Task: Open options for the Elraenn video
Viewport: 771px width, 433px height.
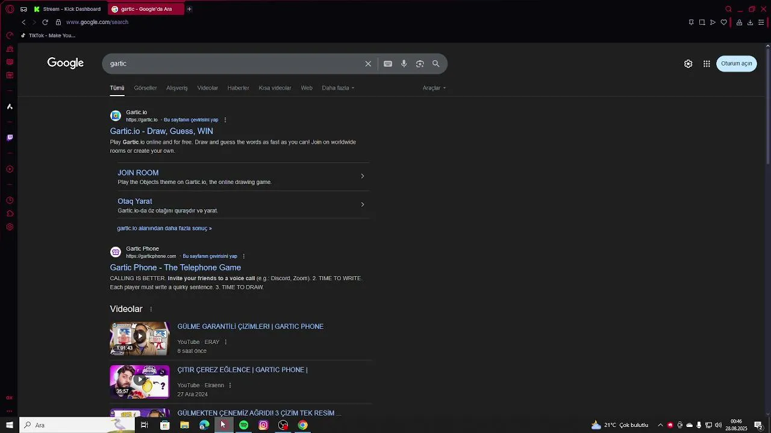Action: pos(230,385)
